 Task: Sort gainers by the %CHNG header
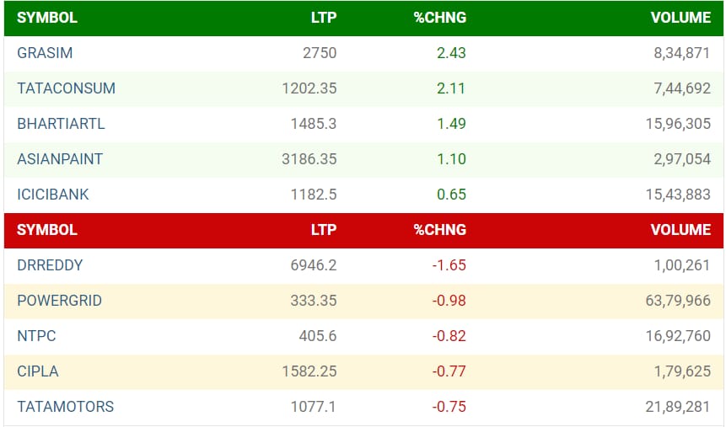point(440,18)
